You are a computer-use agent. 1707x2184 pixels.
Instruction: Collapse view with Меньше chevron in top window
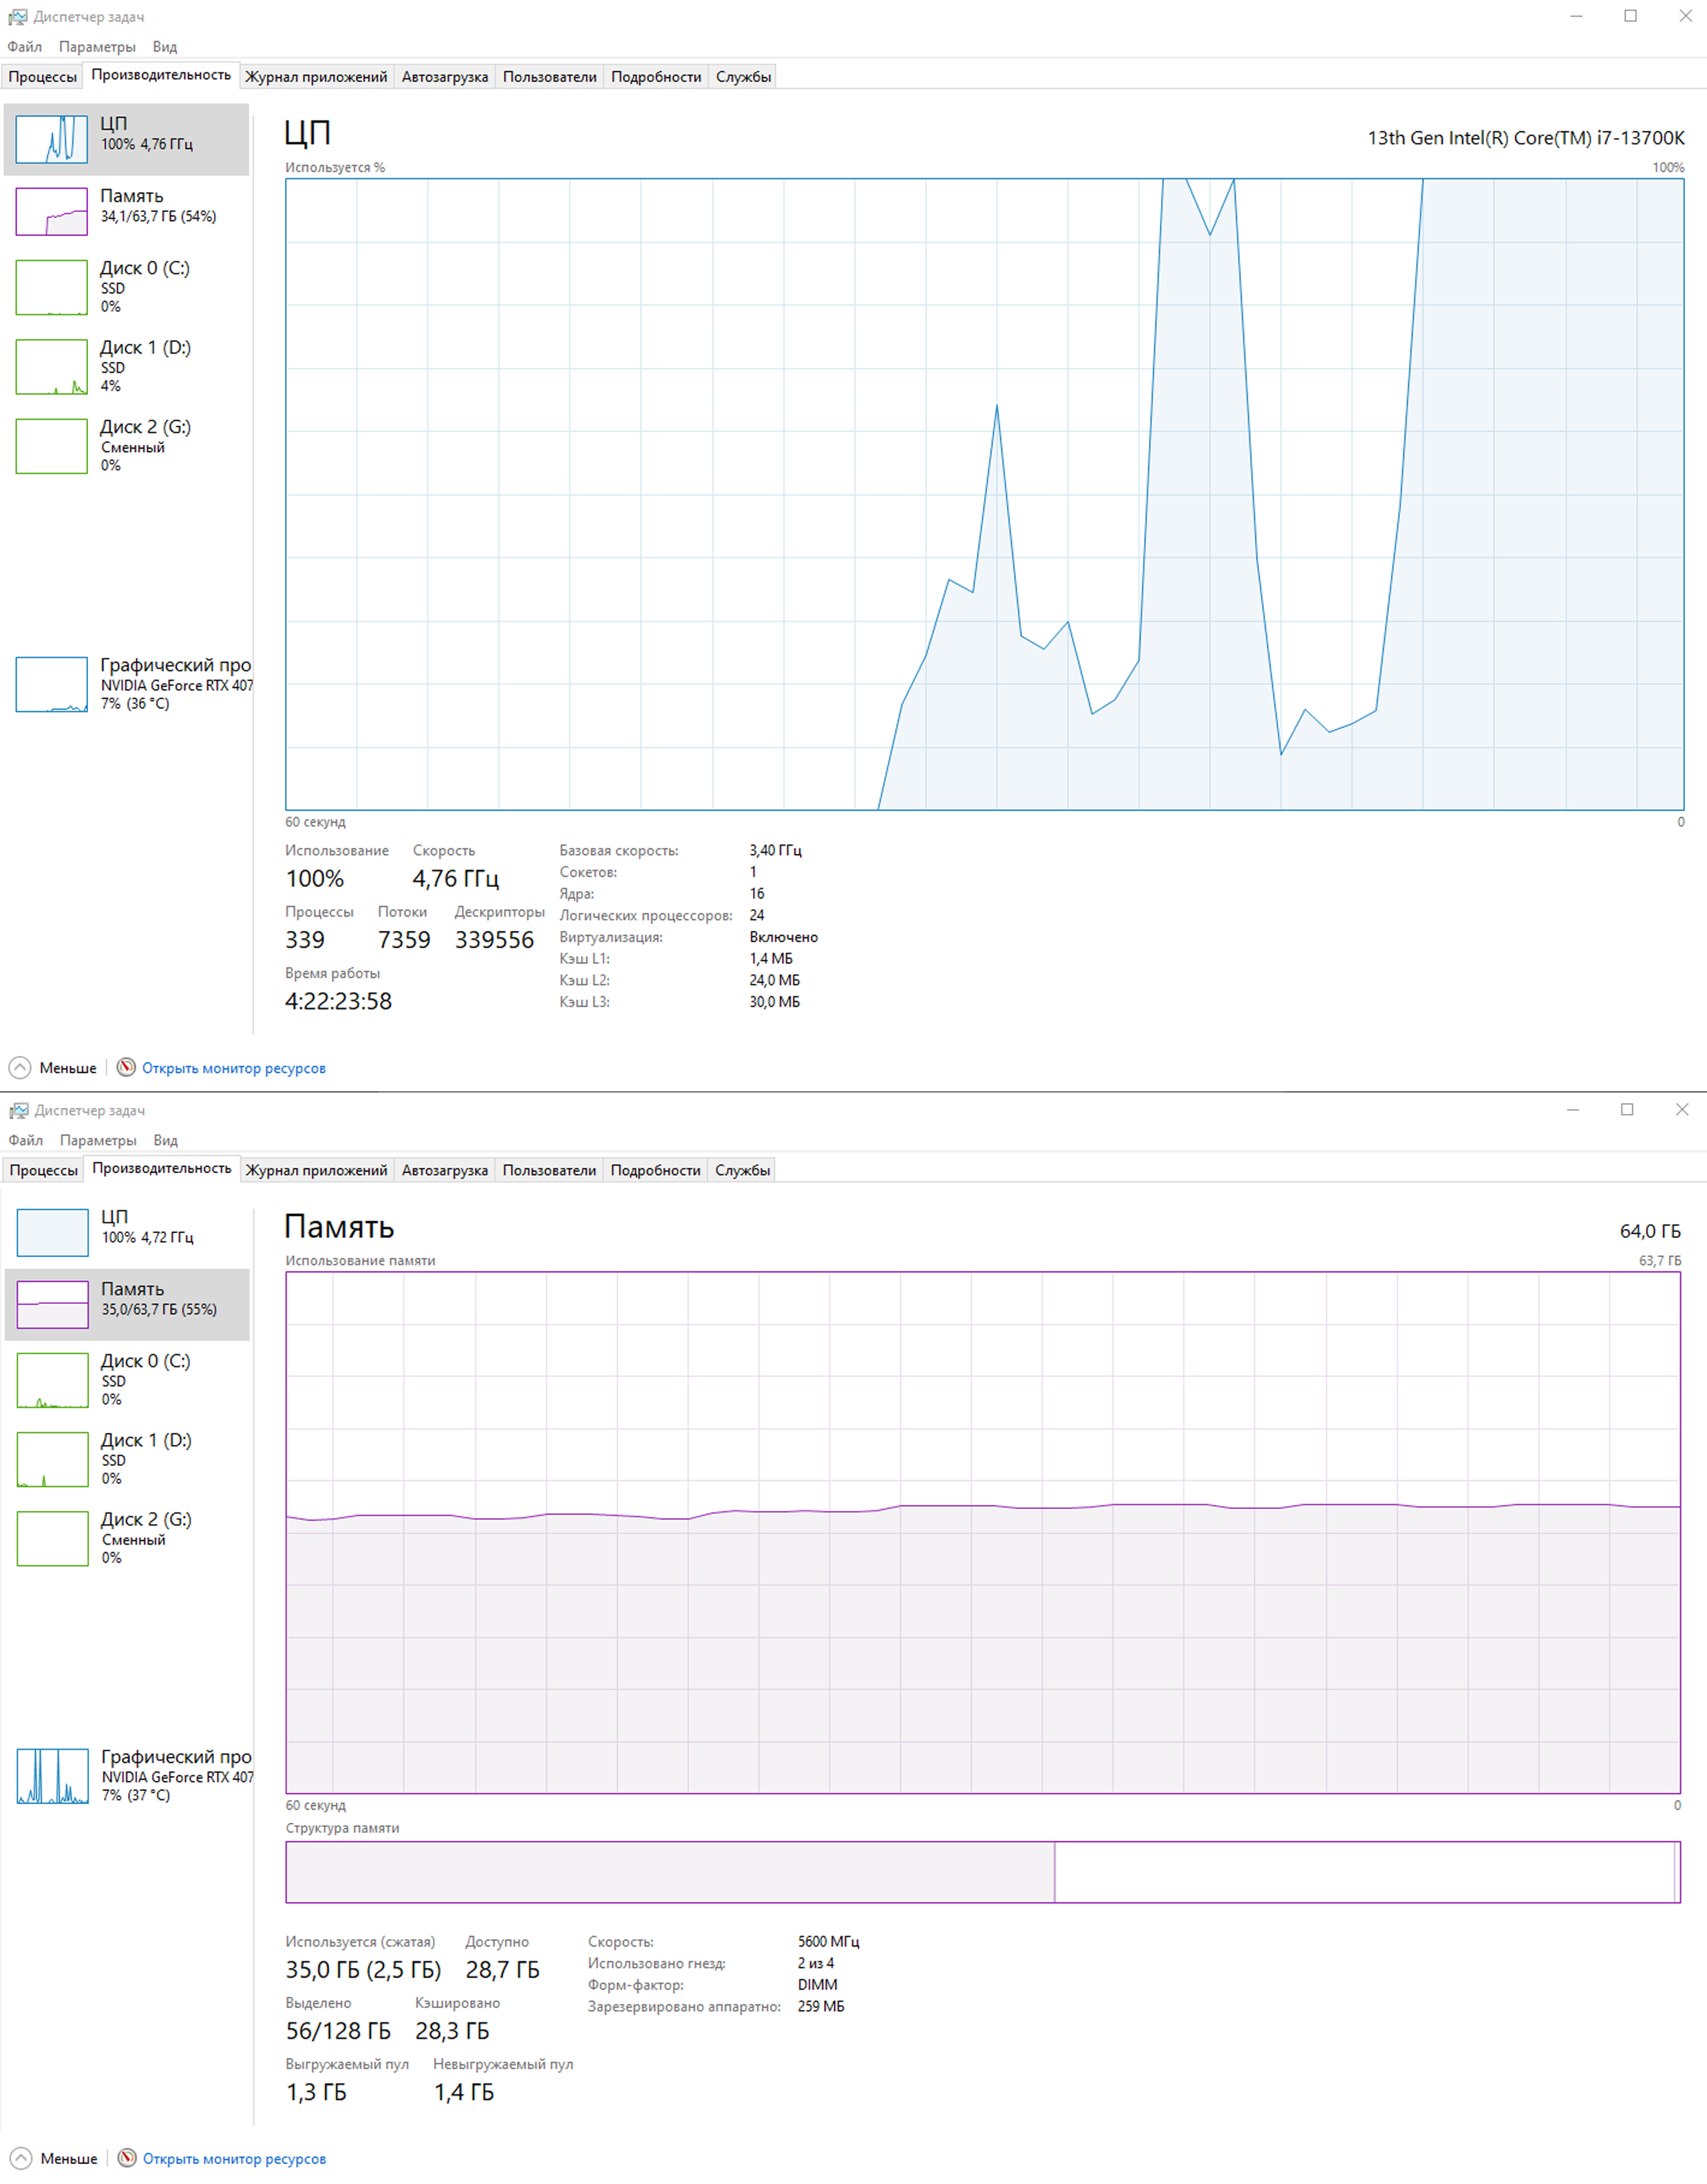coord(20,1067)
